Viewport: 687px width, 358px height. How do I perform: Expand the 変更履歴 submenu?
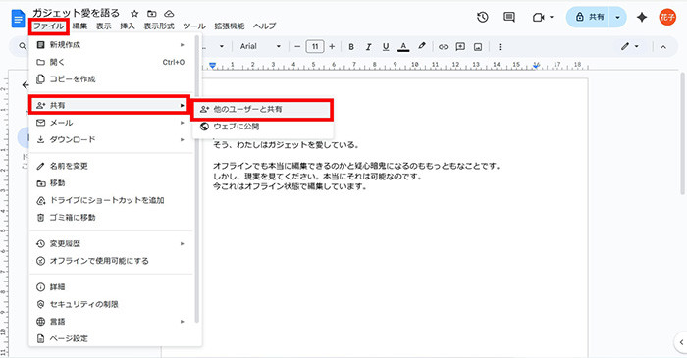pyautogui.click(x=111, y=243)
